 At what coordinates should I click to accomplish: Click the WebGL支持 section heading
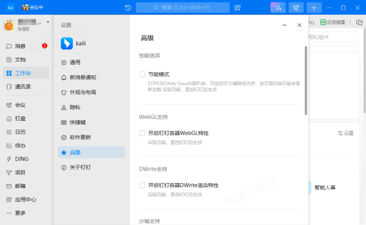coord(153,117)
